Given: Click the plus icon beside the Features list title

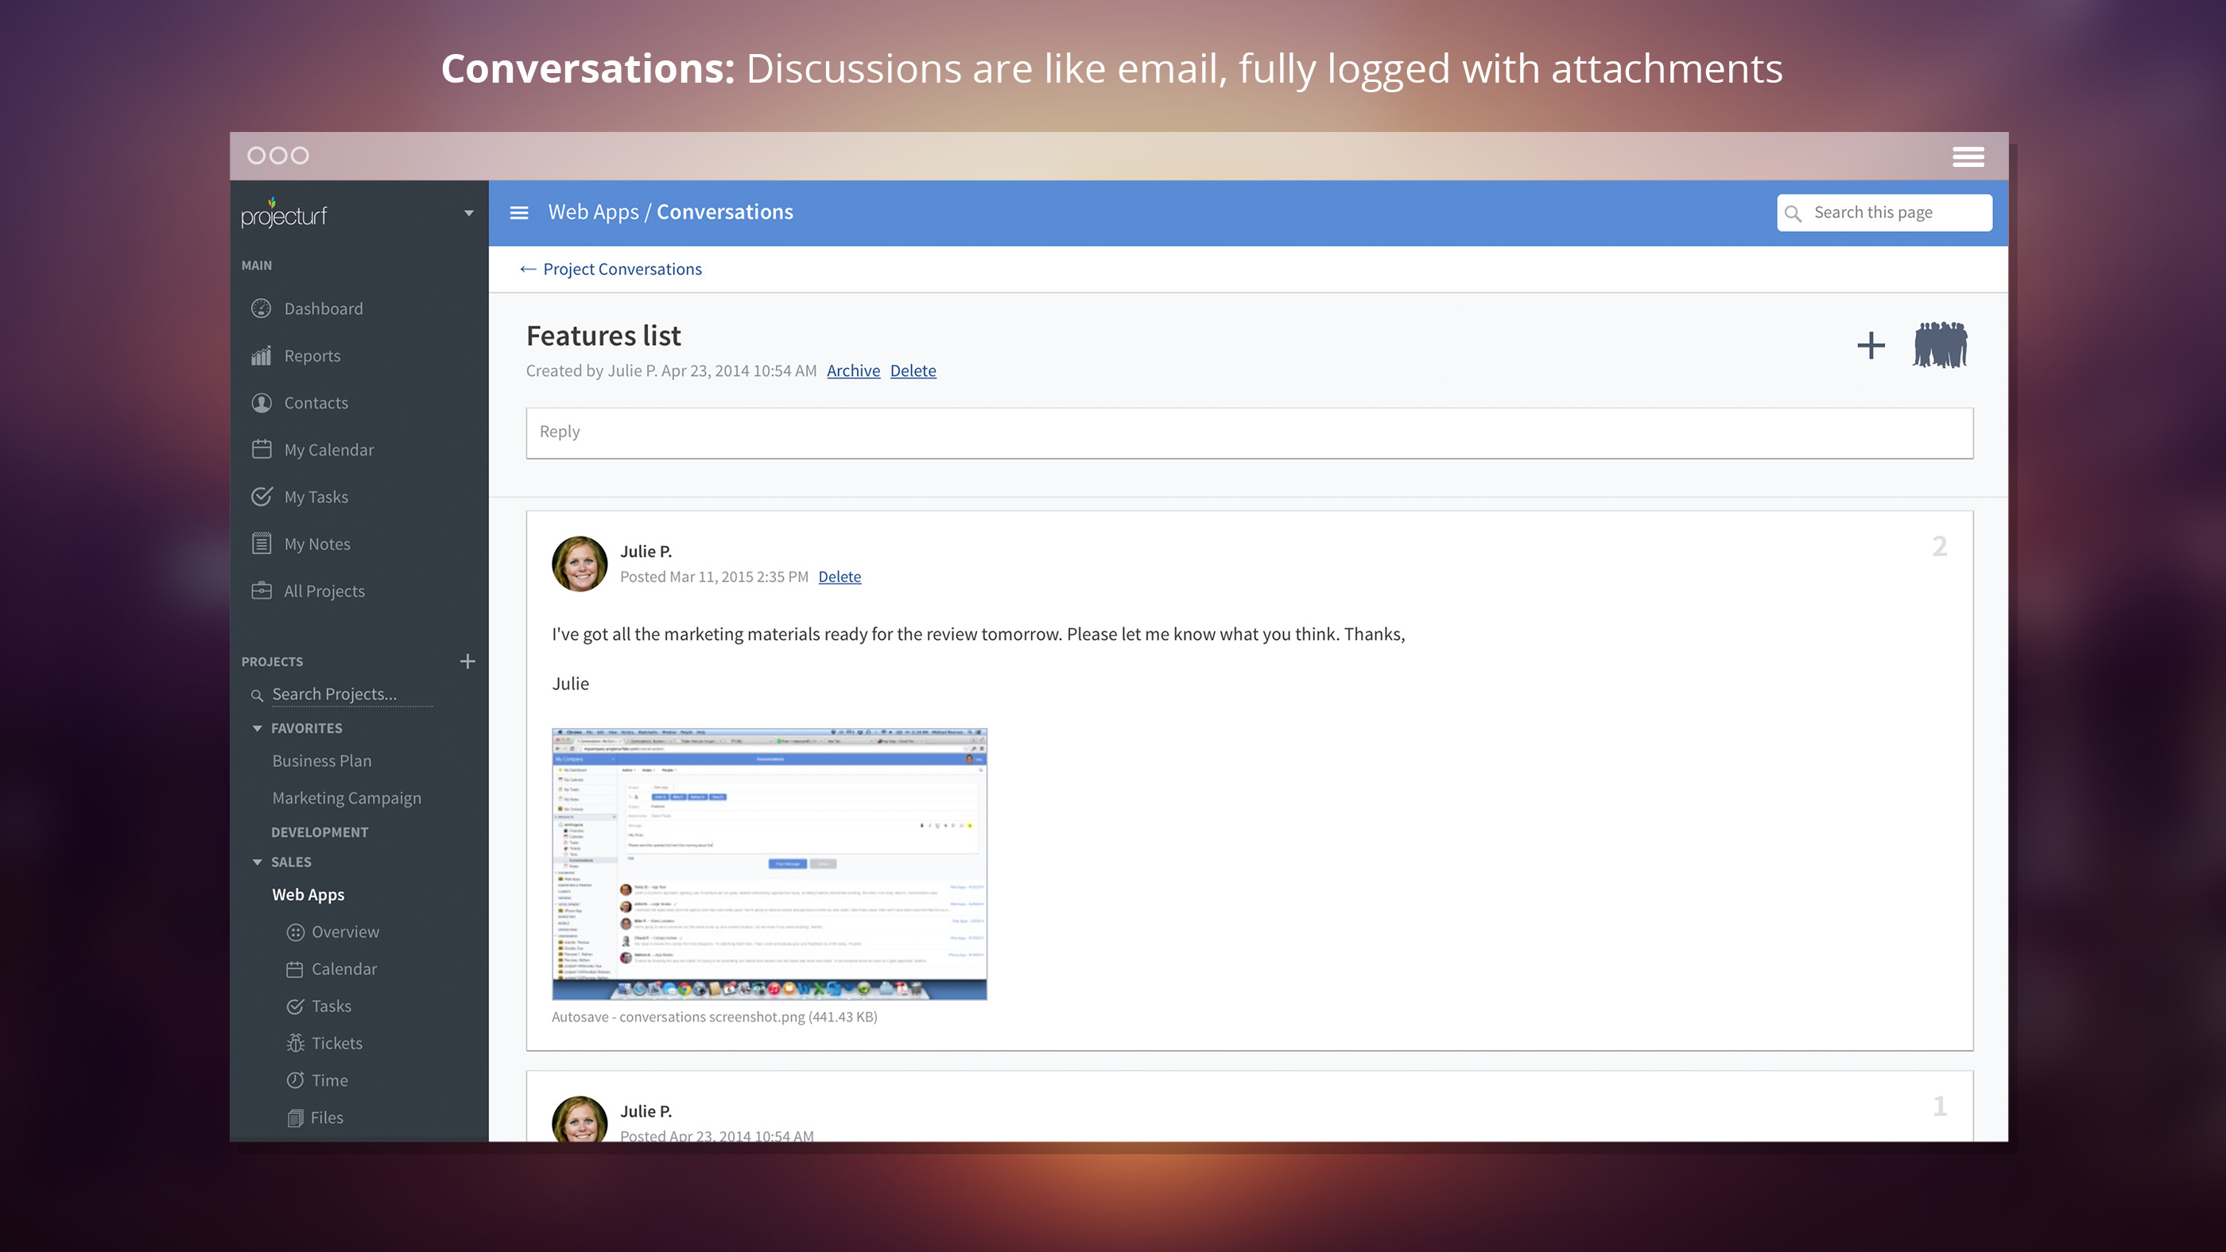Looking at the screenshot, I should coord(1870,346).
